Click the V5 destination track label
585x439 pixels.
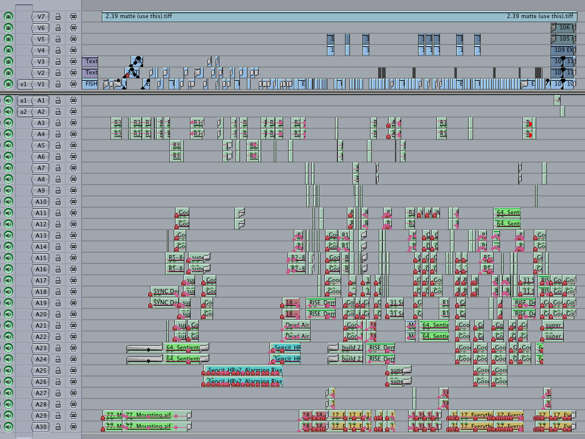pyautogui.click(x=41, y=39)
